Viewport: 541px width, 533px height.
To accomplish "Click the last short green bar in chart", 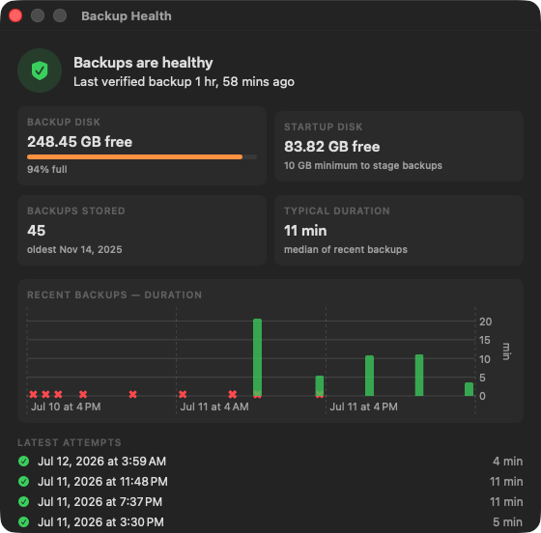I will pyautogui.click(x=469, y=389).
